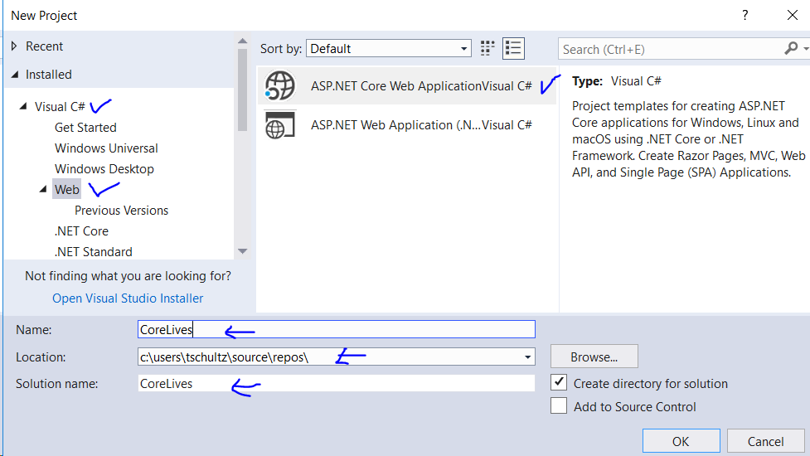Open Visual Studio Installer link
Image resolution: width=810 pixels, height=456 pixels.
pyautogui.click(x=128, y=298)
